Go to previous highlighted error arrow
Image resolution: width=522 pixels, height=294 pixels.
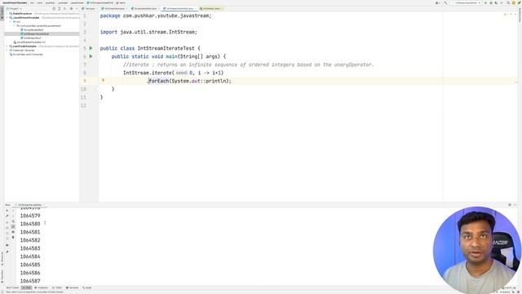(x=511, y=15)
